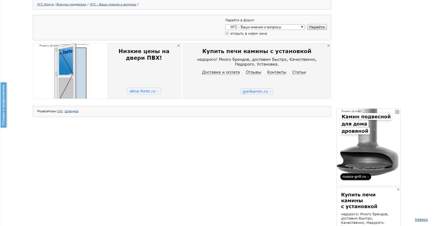Open the 'Перейти в форум' dropdown
Viewport: 433px width, 226px height.
(x=265, y=27)
